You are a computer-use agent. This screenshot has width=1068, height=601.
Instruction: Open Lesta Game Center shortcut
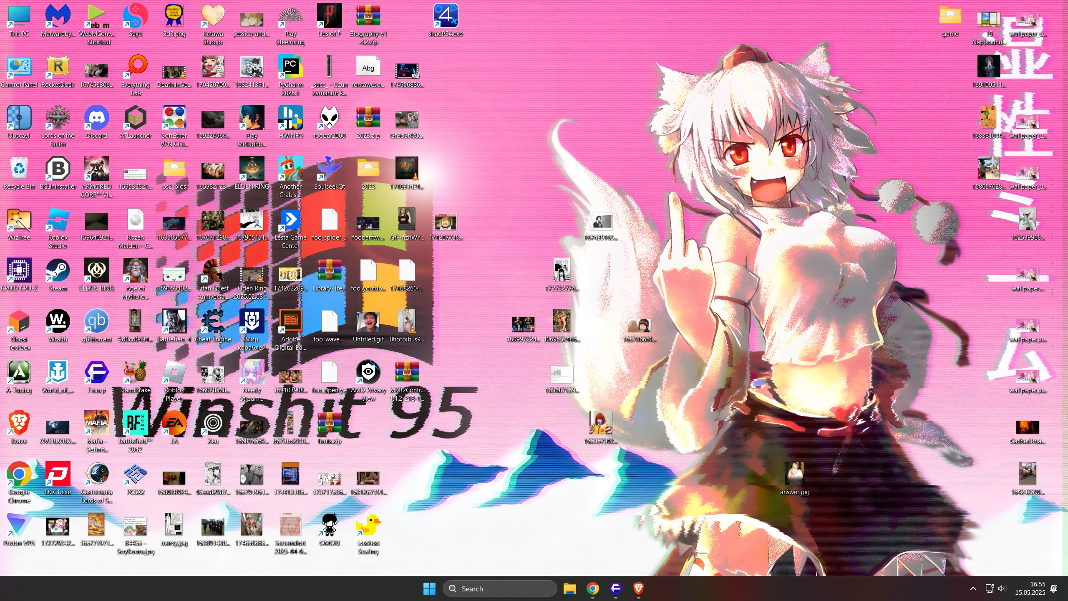pyautogui.click(x=291, y=229)
